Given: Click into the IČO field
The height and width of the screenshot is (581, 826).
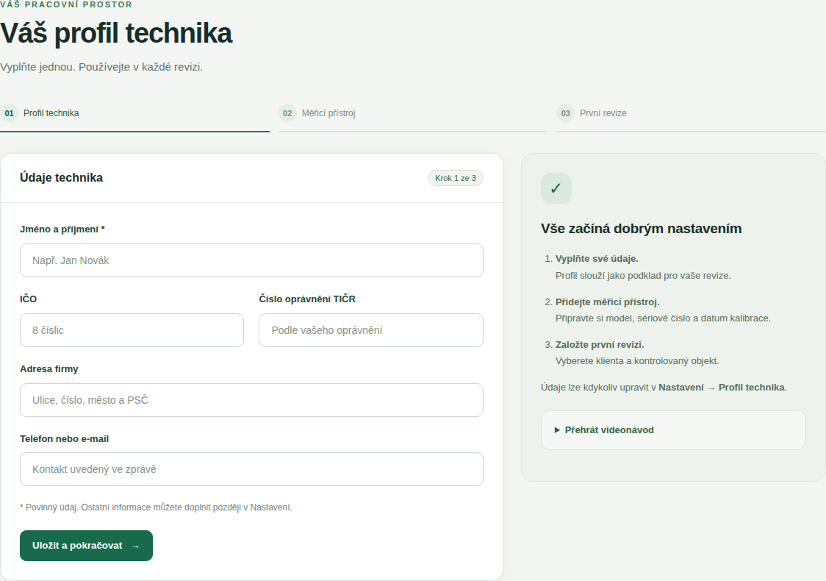Looking at the screenshot, I should [132, 330].
